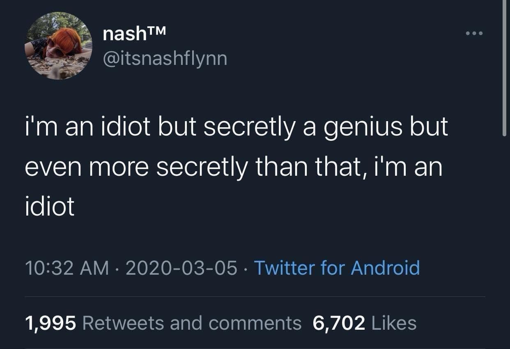This screenshot has height=349, width=510.
Task: Click the divider line above retweet stats
Action: click(x=255, y=296)
